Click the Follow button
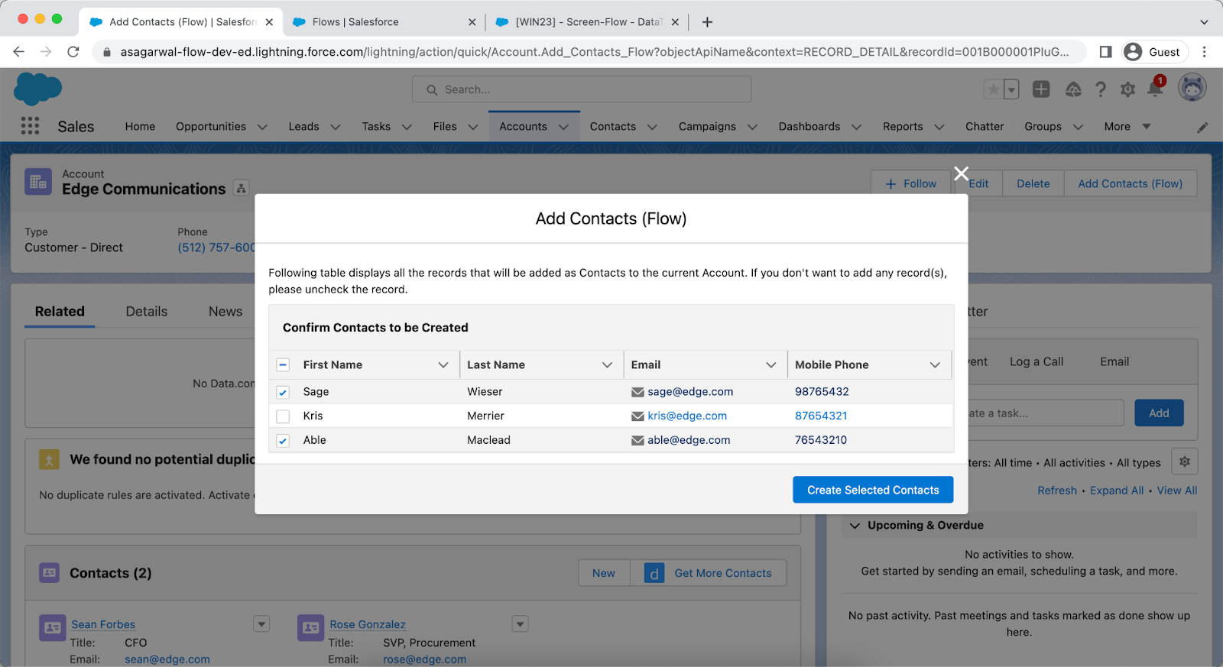Image resolution: width=1223 pixels, height=667 pixels. [x=910, y=183]
